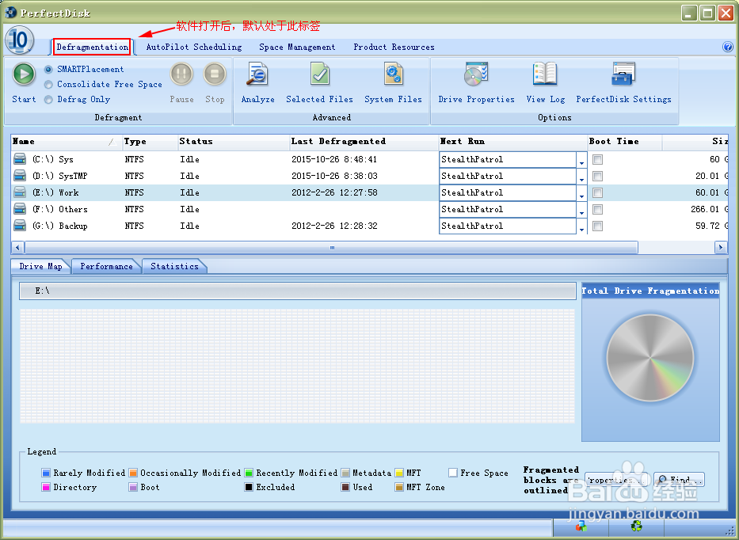Click the Find button in the legend
Screen dimensions: 739x540
pos(679,480)
